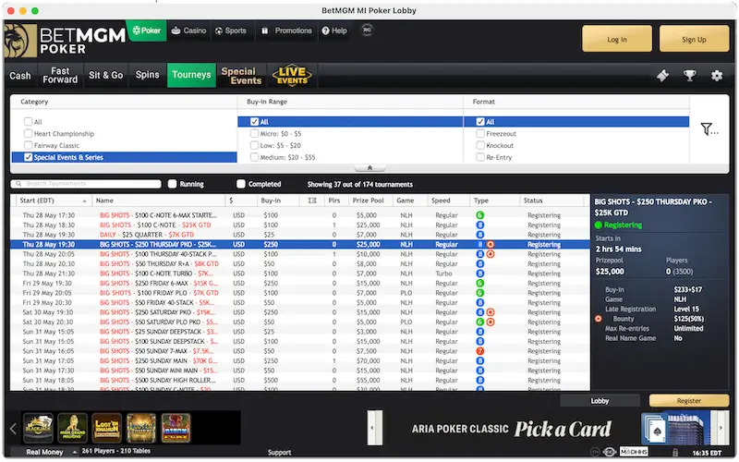Open the LIVE Events tab
Screen dimensions: 739x462
click(292, 76)
